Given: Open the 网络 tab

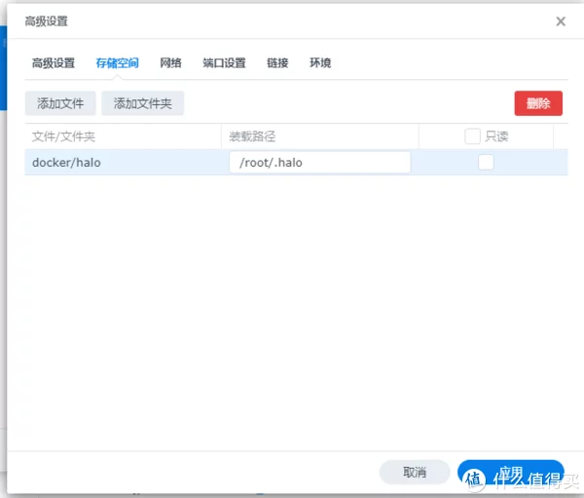Looking at the screenshot, I should tap(170, 62).
